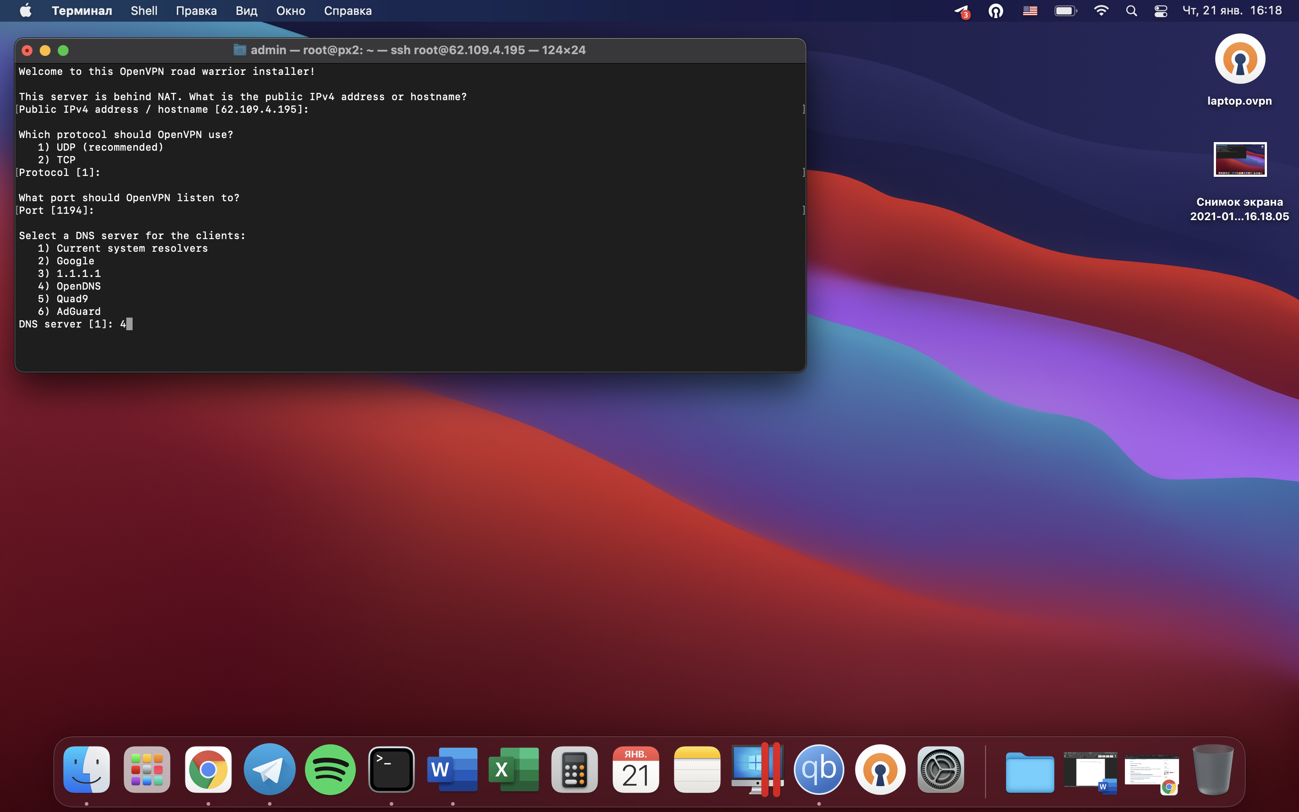Open the Справка menu

click(348, 11)
